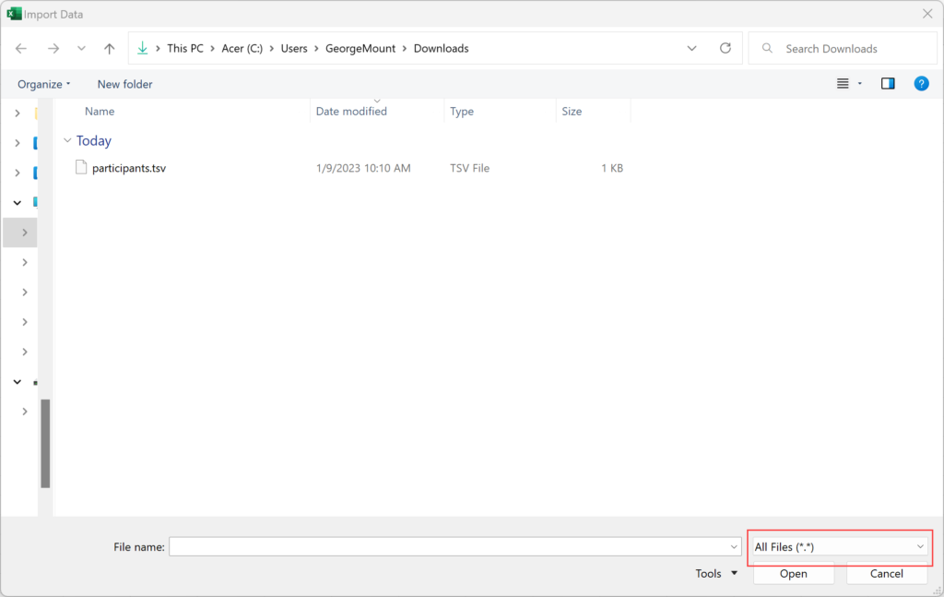Click the navigation pane scrollbar
Screen dimensions: 944x597
coord(45,444)
